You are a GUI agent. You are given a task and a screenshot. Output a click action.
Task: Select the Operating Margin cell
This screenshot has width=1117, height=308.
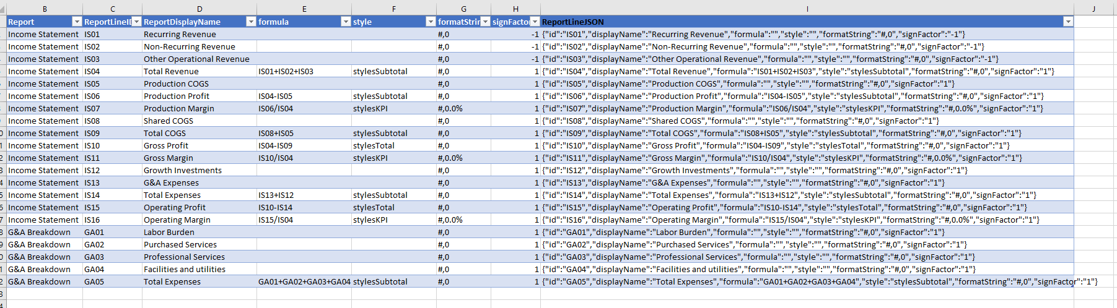coord(199,220)
